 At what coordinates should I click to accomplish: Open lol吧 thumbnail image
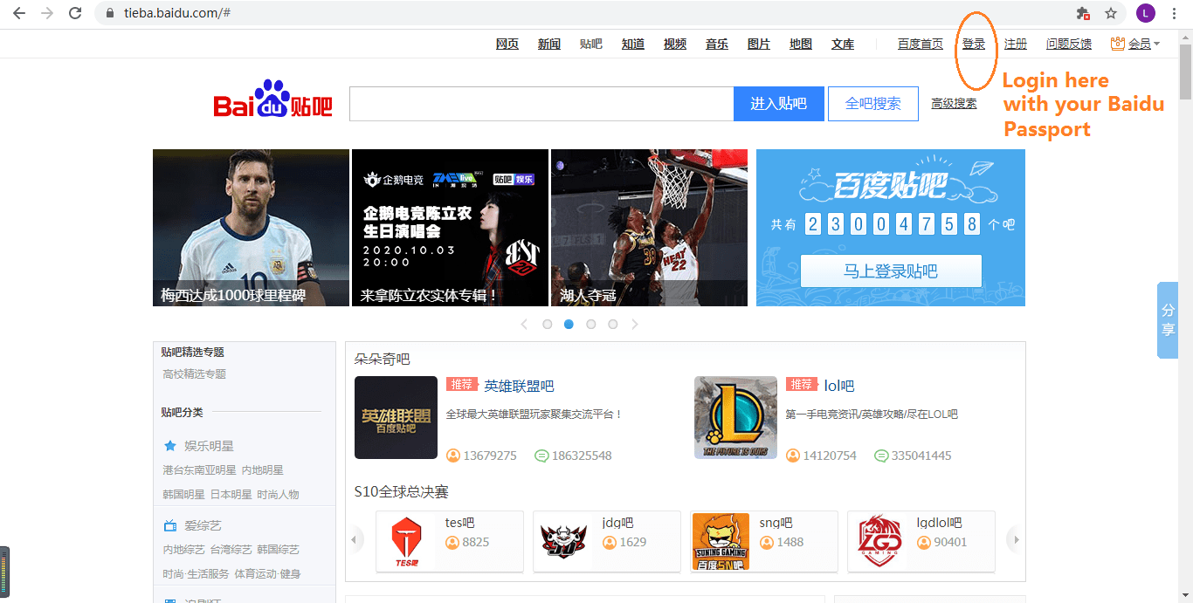click(735, 417)
